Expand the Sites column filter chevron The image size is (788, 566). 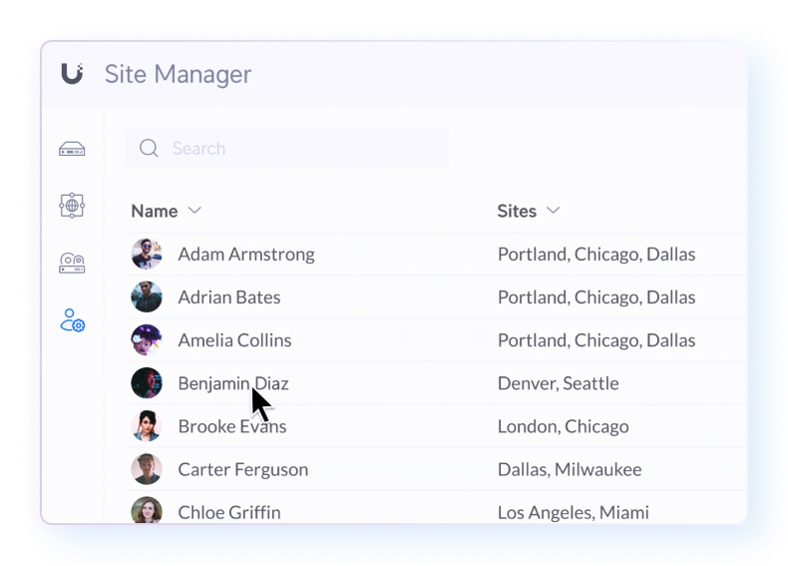pos(553,211)
